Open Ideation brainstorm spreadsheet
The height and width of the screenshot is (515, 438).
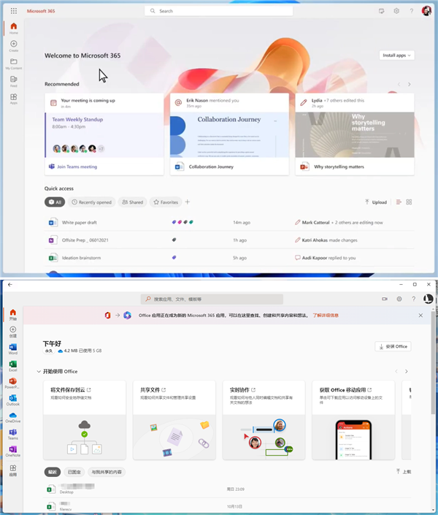click(x=82, y=258)
